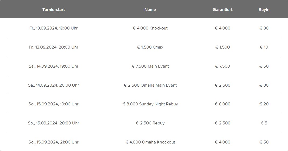Screen dimensions: 288x151
Task: Click the € 10 buy-in amount
Action: 264,47
